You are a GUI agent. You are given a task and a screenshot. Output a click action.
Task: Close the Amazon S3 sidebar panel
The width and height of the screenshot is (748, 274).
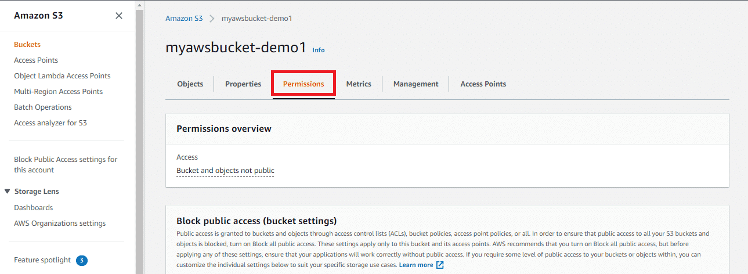tap(119, 16)
